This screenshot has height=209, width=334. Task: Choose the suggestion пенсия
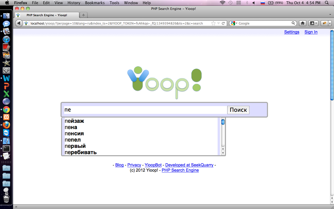pos(141,133)
